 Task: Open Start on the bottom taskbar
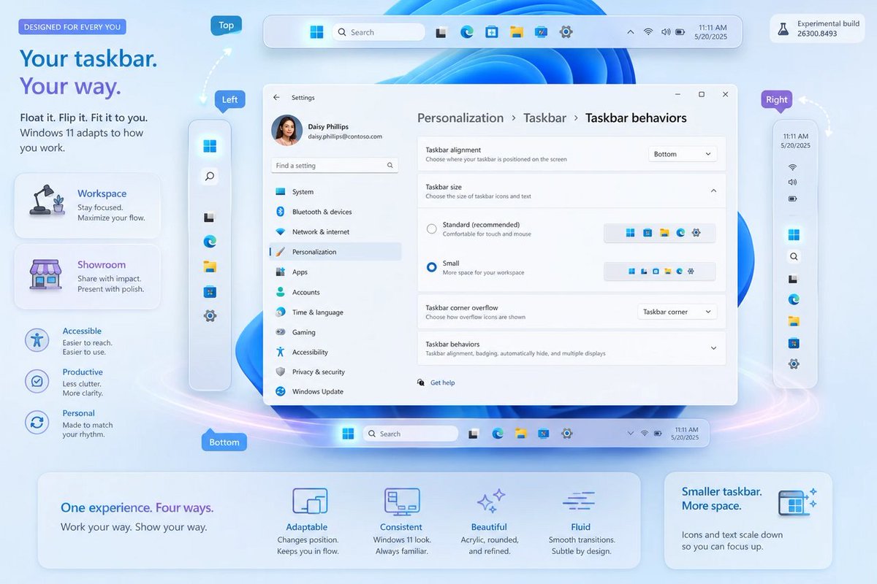click(348, 434)
